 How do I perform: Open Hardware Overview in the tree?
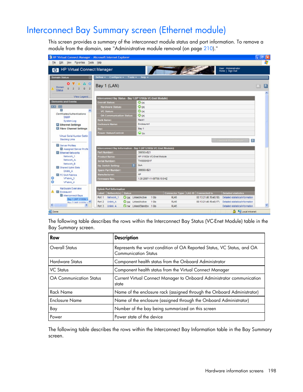pyautogui.click(x=71, y=188)
